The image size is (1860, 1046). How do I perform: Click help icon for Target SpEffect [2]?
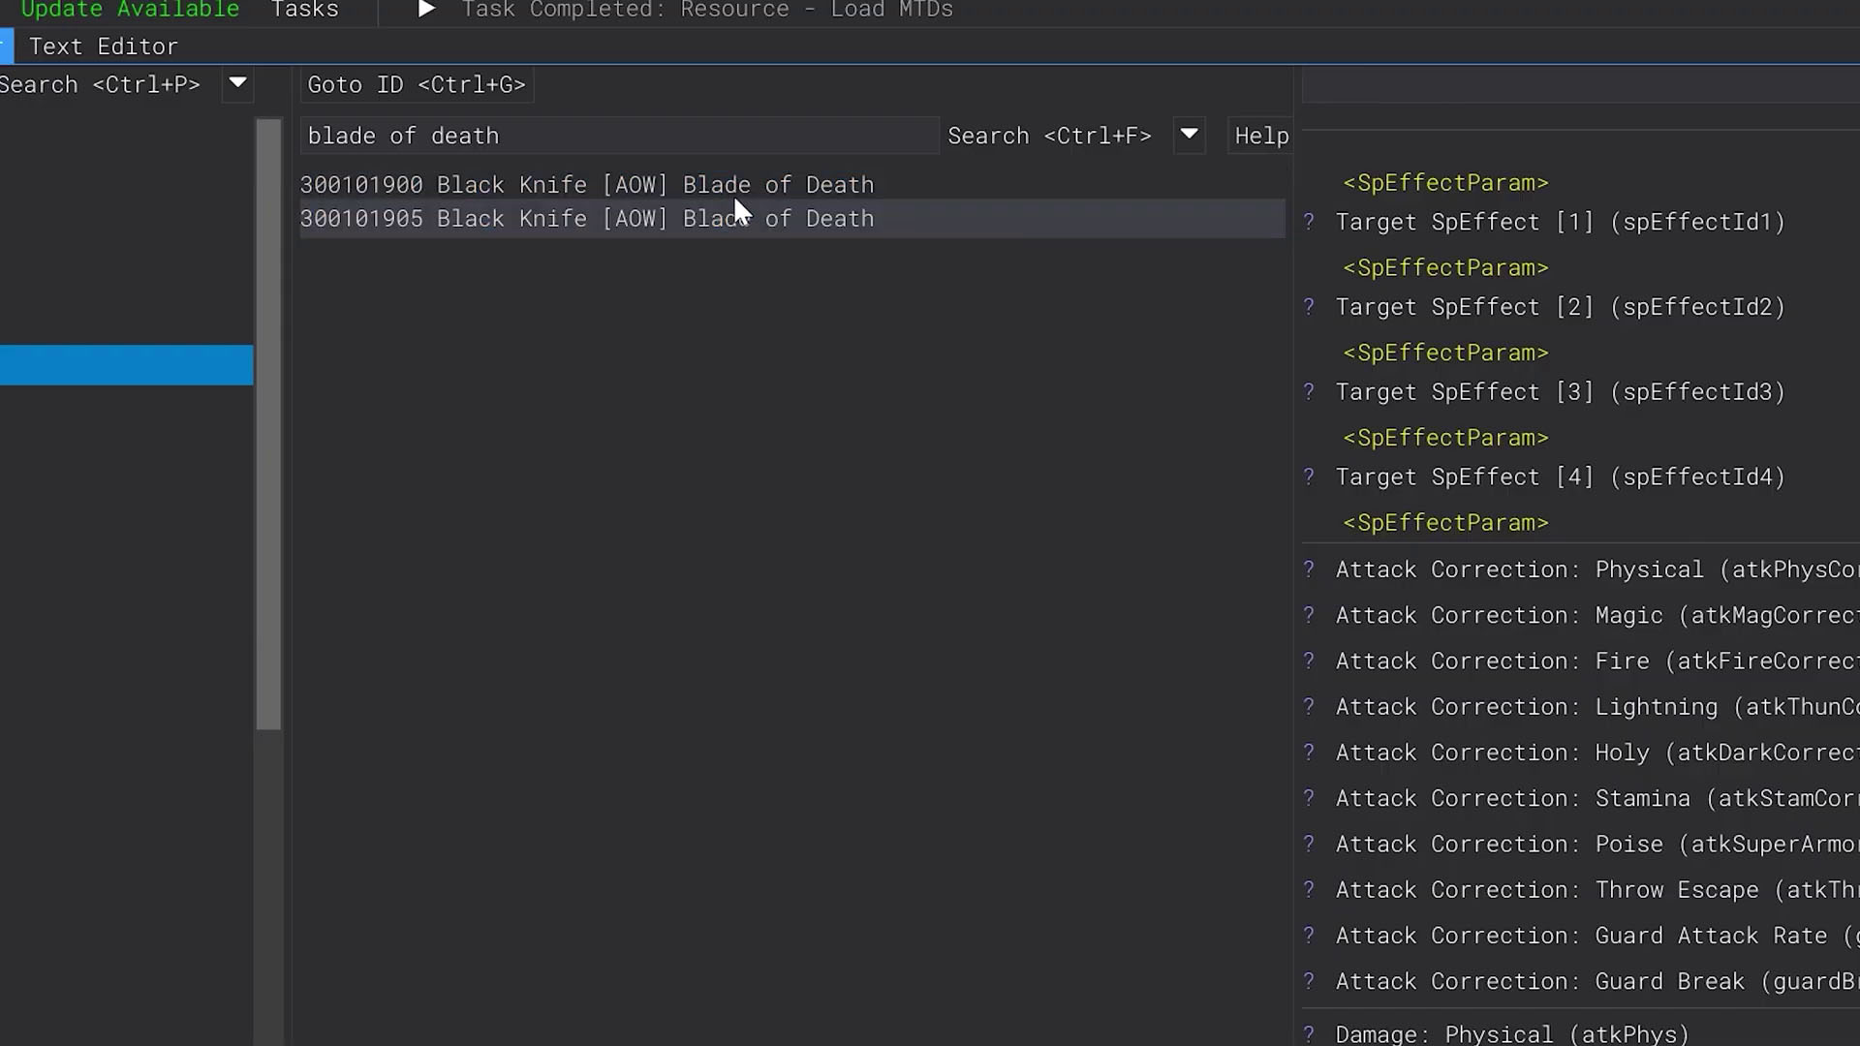(x=1309, y=307)
